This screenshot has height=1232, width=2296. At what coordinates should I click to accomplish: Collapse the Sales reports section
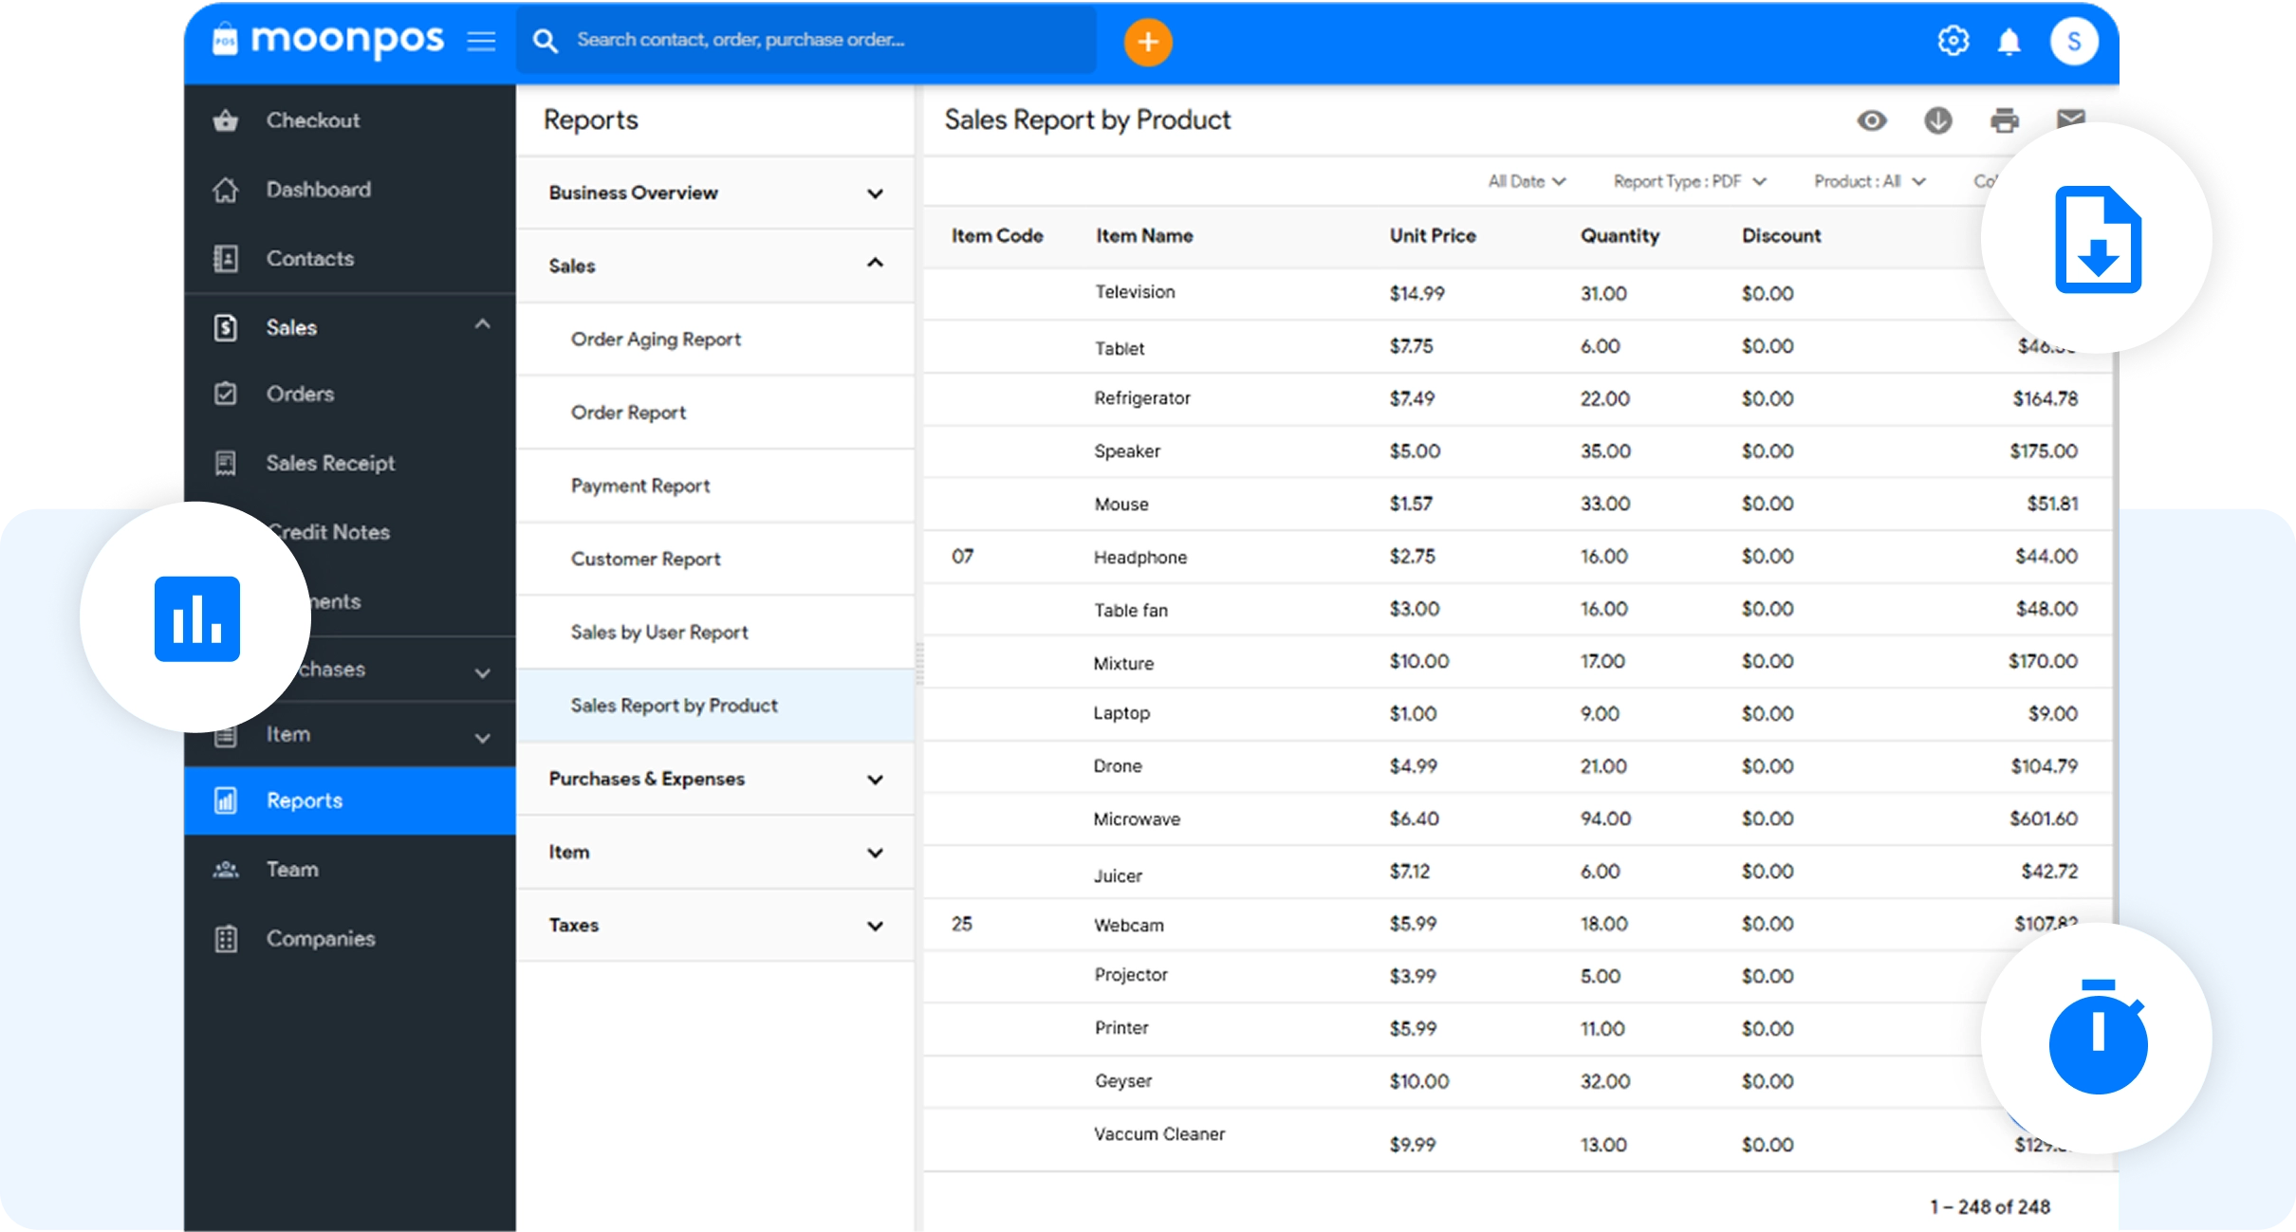[x=875, y=265]
